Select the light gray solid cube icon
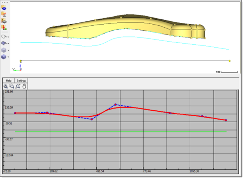The image size is (244, 179). click(4, 50)
